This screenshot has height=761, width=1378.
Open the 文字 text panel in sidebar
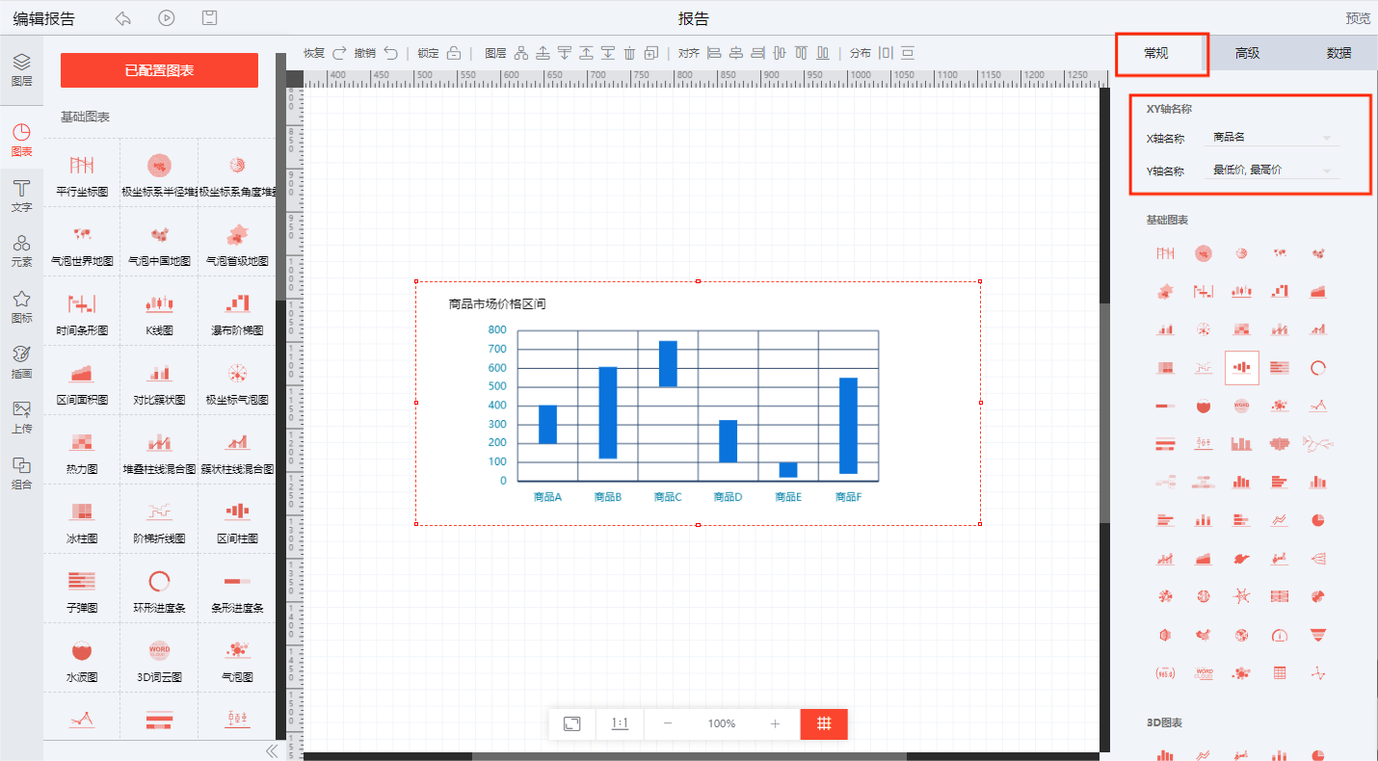point(21,194)
